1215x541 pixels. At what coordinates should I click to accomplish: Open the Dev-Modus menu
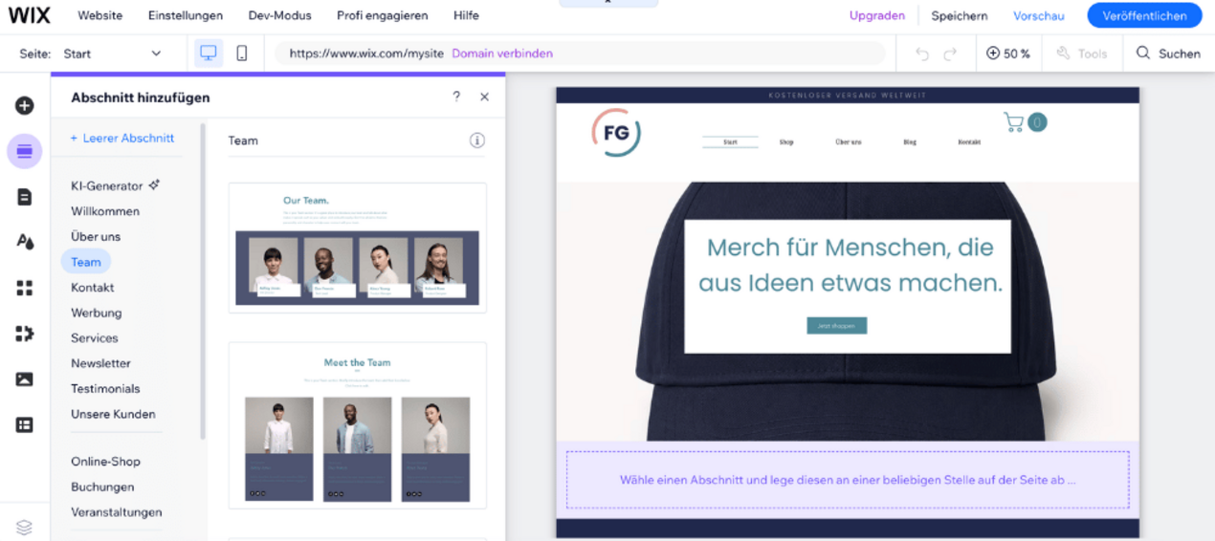tap(279, 15)
